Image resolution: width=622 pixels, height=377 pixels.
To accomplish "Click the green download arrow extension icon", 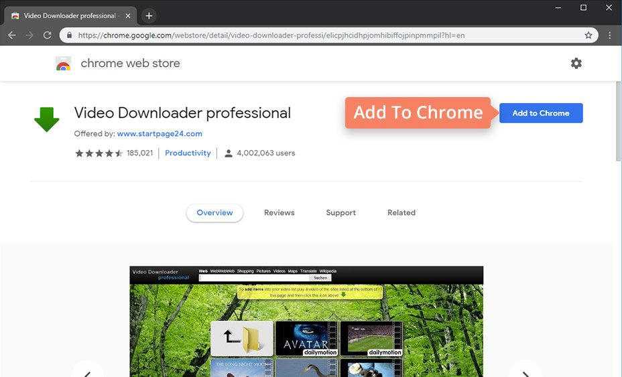I will 47,119.
